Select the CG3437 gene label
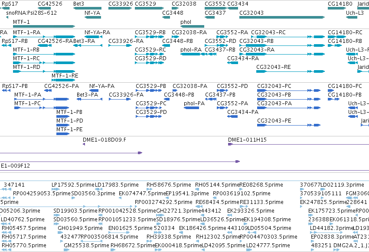 tap(215, 13)
